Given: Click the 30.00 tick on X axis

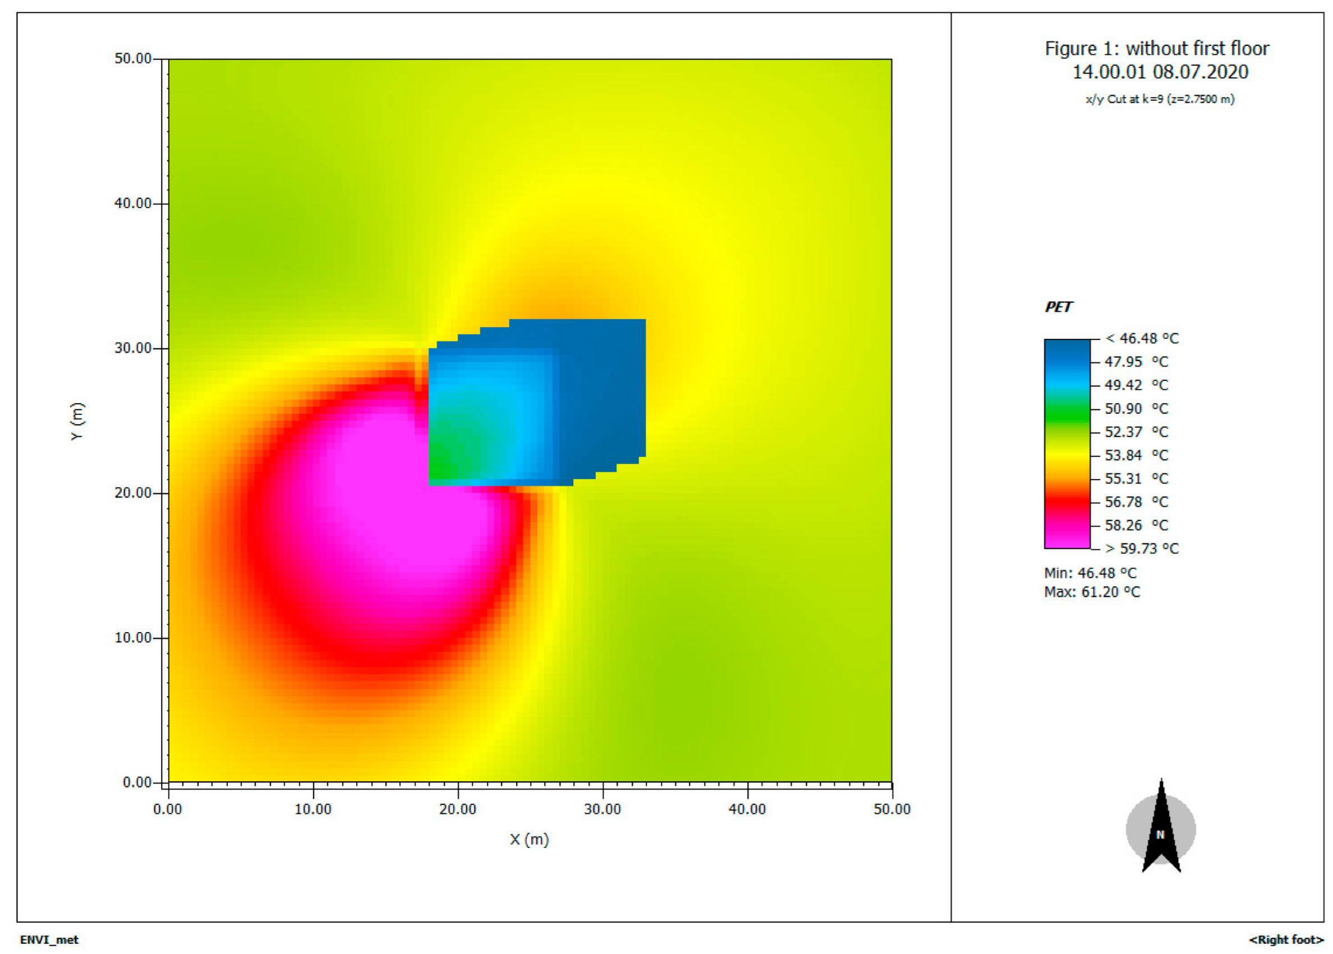Looking at the screenshot, I should point(602,809).
